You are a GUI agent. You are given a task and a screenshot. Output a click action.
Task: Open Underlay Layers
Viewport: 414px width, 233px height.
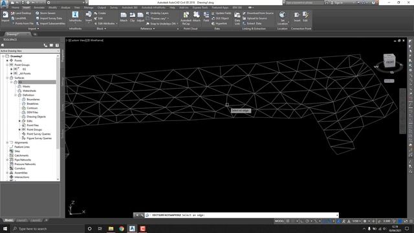pos(157,13)
